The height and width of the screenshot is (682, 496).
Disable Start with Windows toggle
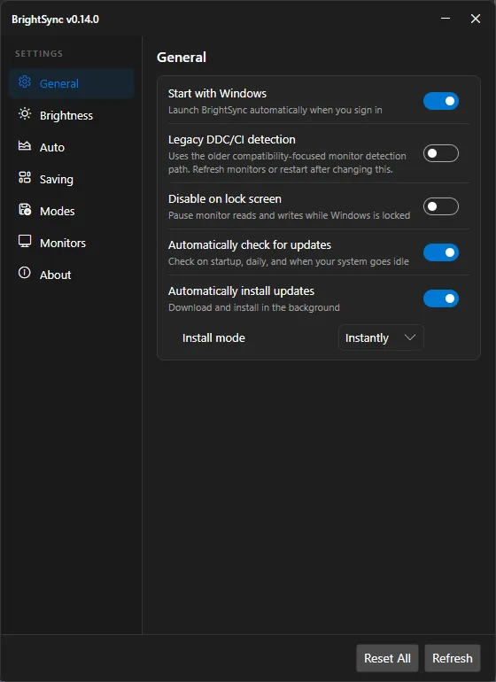click(x=441, y=101)
